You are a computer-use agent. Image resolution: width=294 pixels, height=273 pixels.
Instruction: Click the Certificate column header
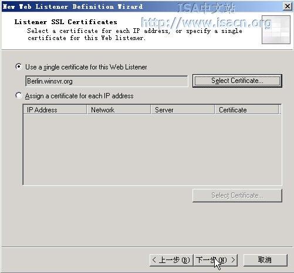coord(246,109)
